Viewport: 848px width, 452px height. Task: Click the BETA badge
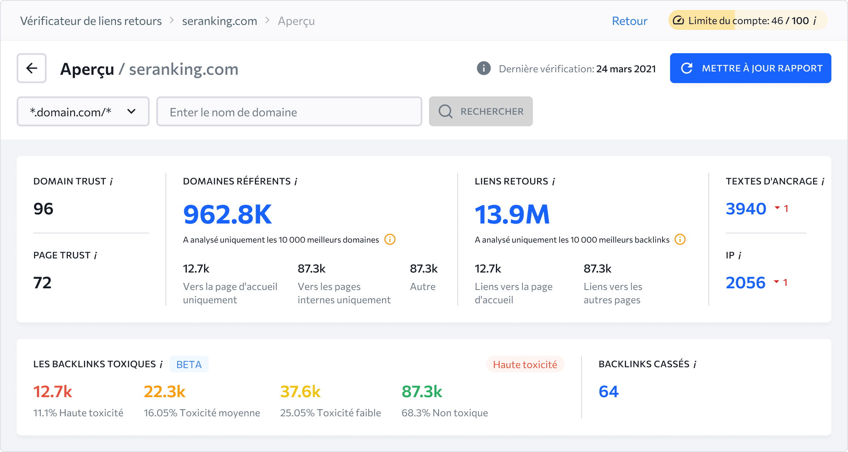click(189, 364)
